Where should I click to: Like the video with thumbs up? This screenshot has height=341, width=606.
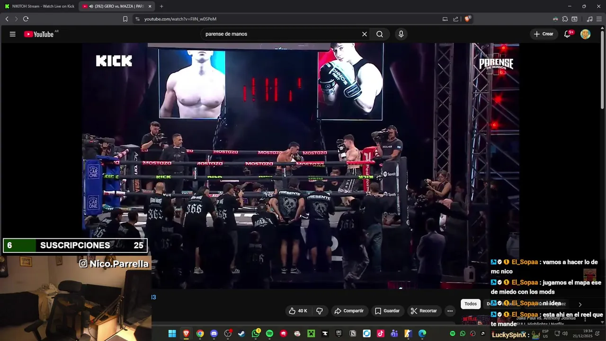pyautogui.click(x=298, y=311)
